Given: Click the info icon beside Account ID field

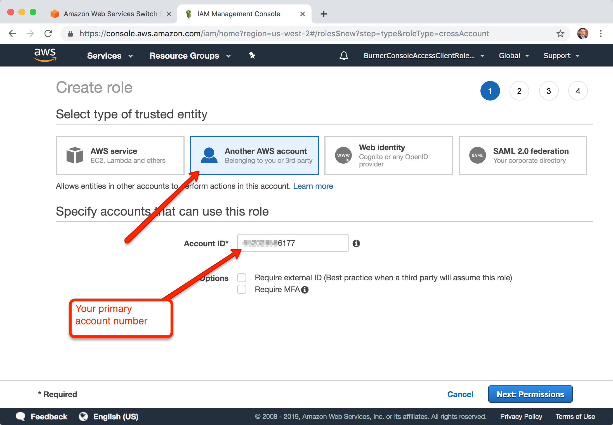Looking at the screenshot, I should pos(356,243).
